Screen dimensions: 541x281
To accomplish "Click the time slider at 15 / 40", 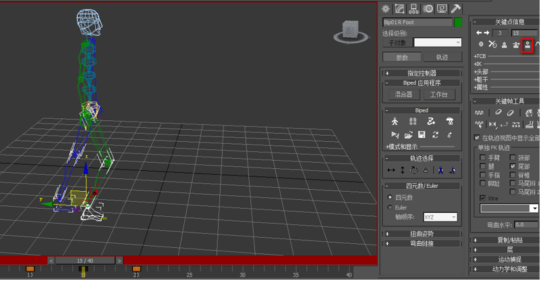I will point(85,261).
